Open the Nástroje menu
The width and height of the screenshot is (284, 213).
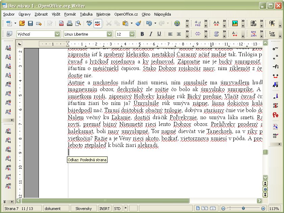point(103,14)
